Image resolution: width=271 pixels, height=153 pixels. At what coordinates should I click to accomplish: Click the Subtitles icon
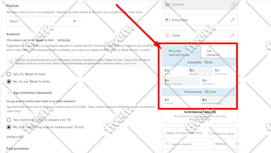coord(167,5)
